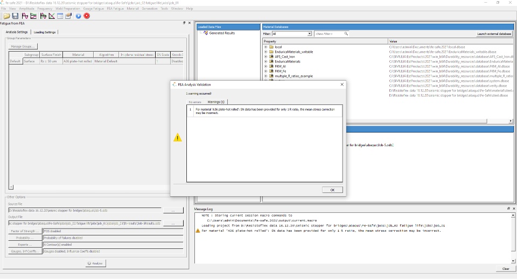Float the Fatigue from FEA panel
The height and width of the screenshot is (279, 517).
tap(184, 23)
